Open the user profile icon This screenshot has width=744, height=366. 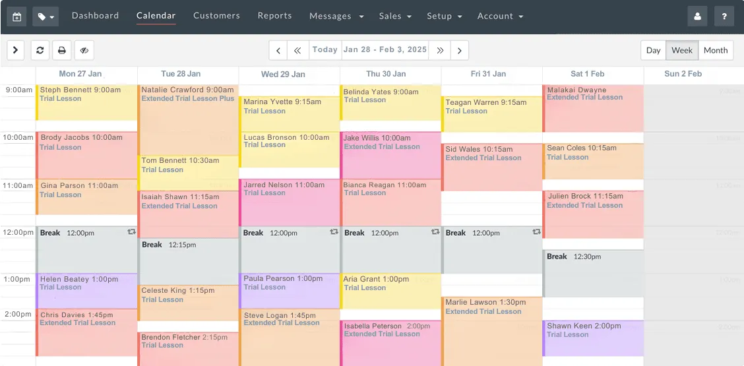(x=698, y=16)
